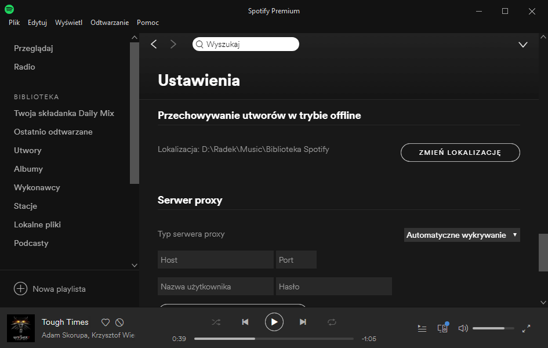The height and width of the screenshot is (348, 548).
Task: Open the user menu chevron
Action: click(523, 45)
